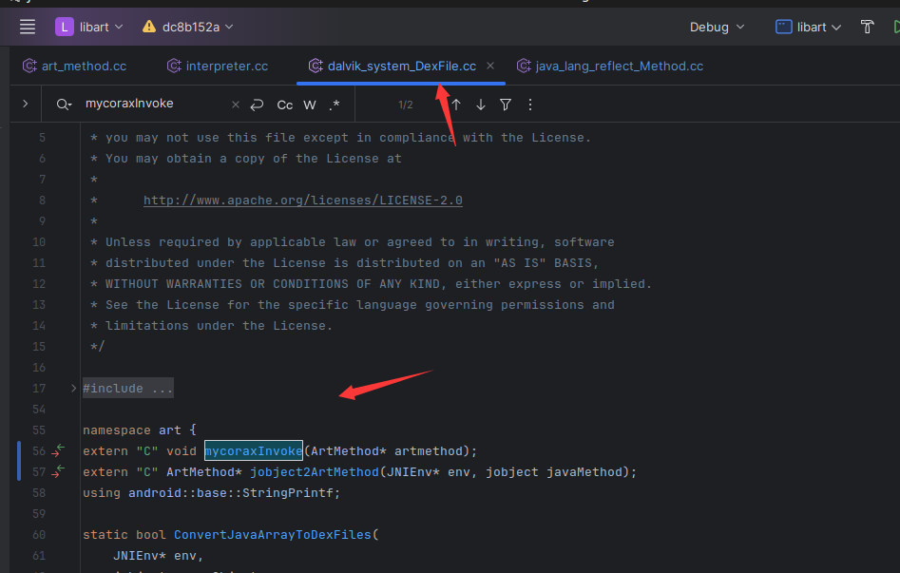Toggle whole Words (W) search option

310,105
